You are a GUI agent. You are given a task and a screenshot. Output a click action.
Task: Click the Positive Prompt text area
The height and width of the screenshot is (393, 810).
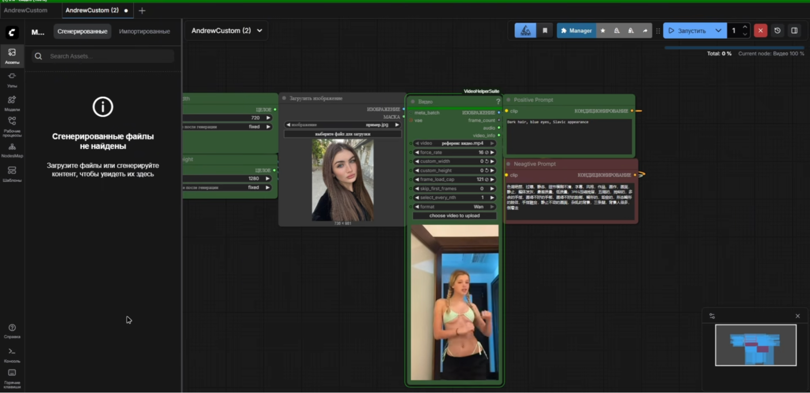coord(569,136)
